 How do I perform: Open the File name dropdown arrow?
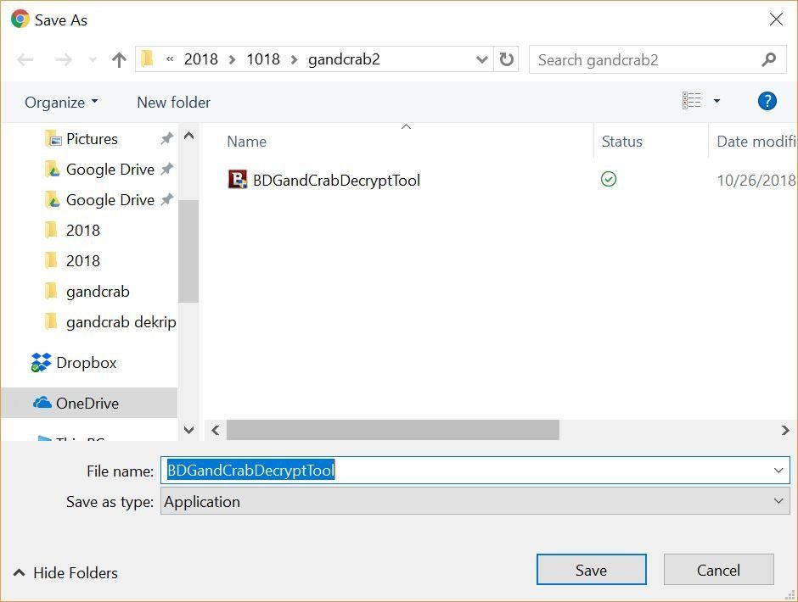[x=778, y=471]
